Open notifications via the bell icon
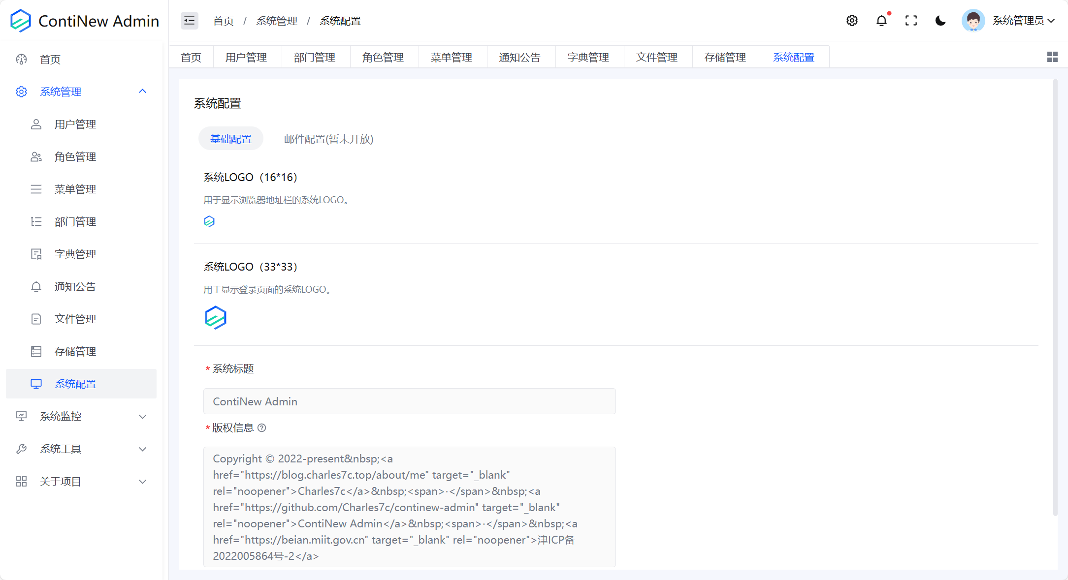Screen dimensions: 1068x580 coord(881,21)
